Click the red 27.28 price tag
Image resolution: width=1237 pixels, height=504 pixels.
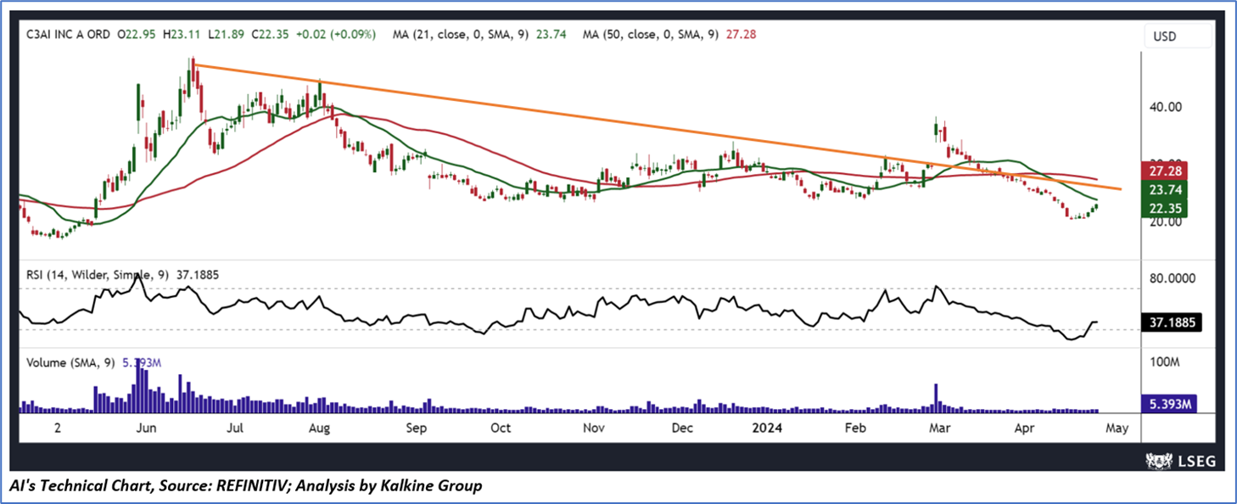(x=1165, y=171)
